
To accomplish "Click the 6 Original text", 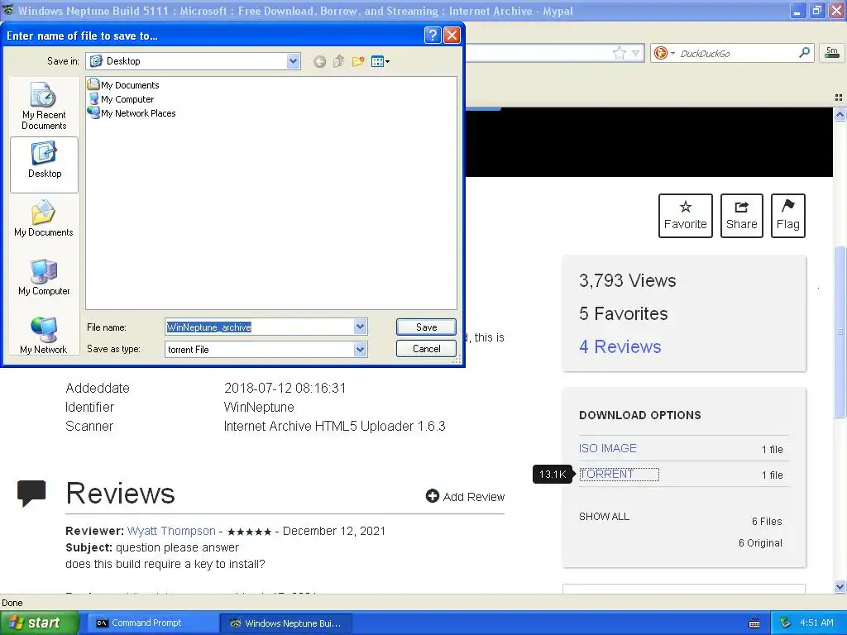I will click(760, 542).
